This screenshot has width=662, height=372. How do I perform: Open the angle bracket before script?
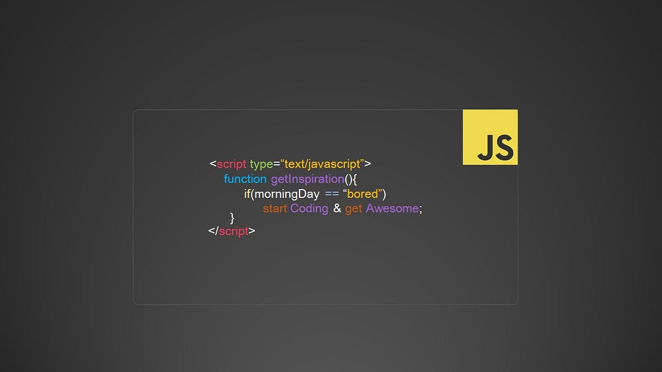pos(212,164)
